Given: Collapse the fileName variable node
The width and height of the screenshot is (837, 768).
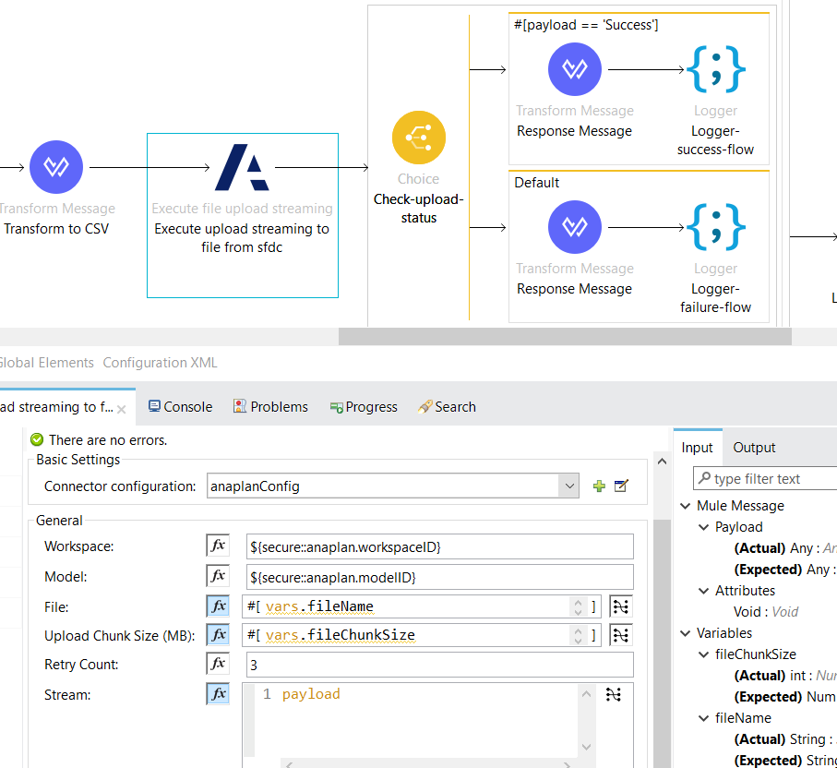Looking at the screenshot, I should pos(703,718).
